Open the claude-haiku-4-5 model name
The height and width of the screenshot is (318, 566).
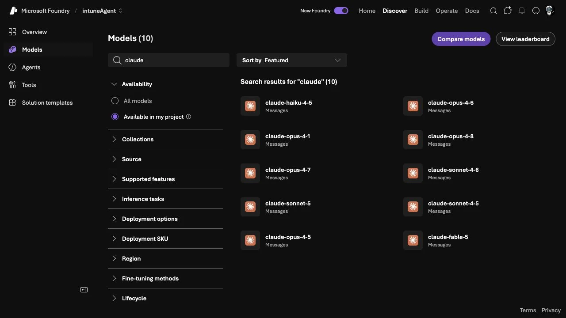point(289,102)
